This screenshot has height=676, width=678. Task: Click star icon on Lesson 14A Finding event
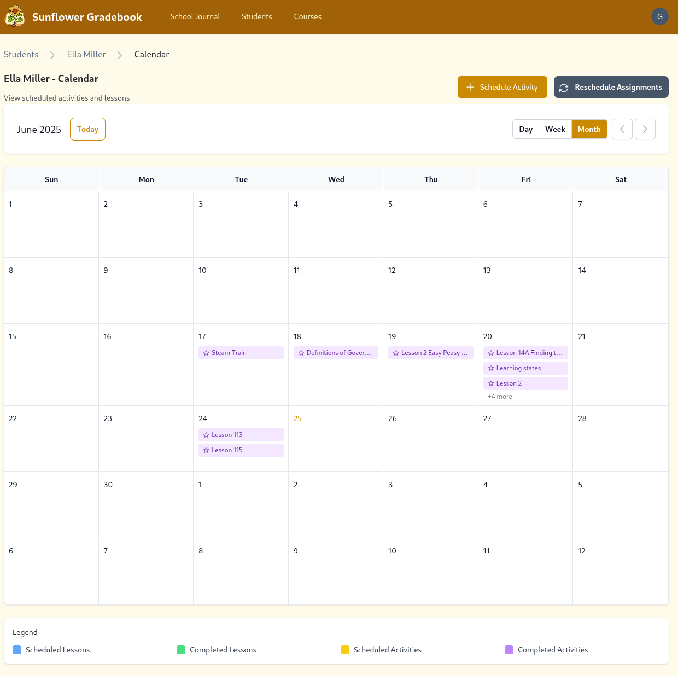pos(491,353)
